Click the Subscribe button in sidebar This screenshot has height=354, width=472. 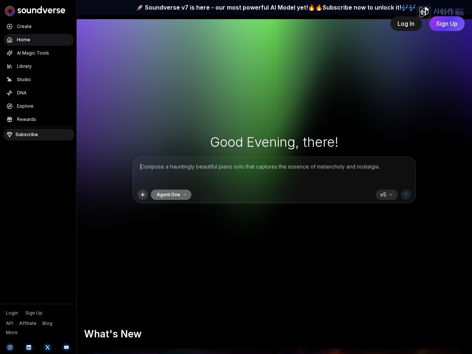(x=39, y=135)
